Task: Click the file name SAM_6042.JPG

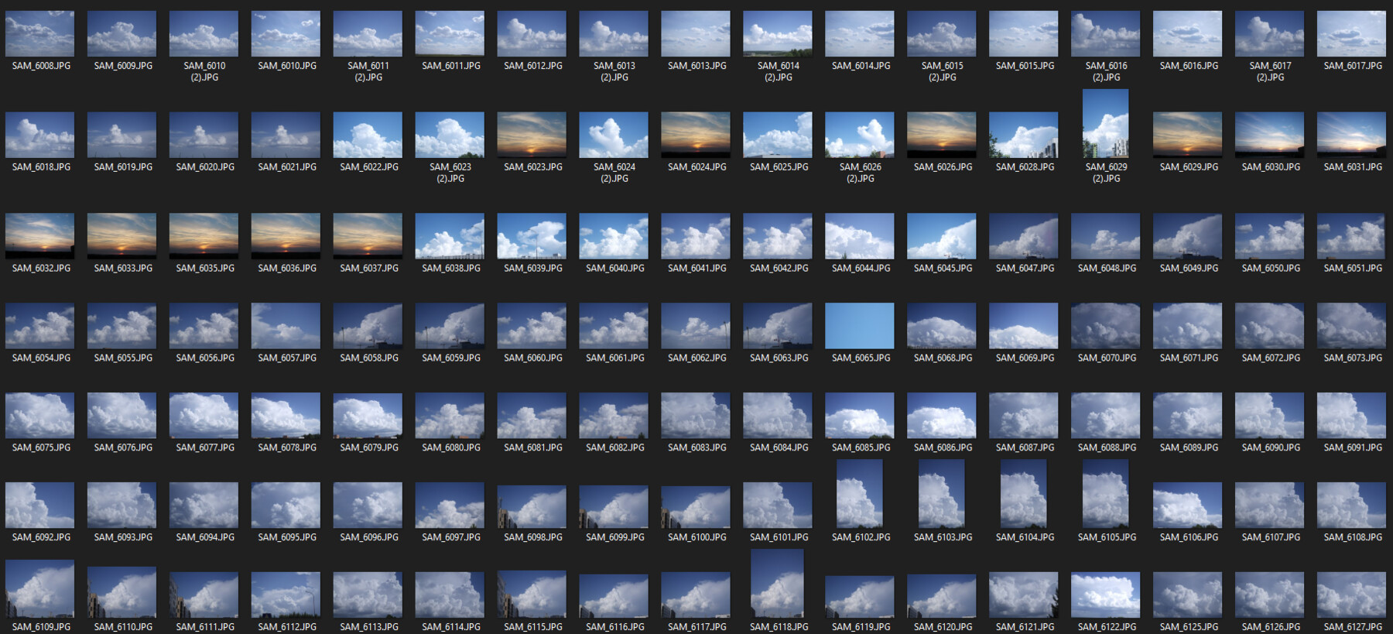Action: (x=779, y=269)
